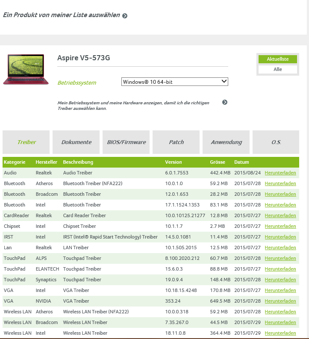Click version 353.24 in NVIDIA row

[x=173, y=301]
